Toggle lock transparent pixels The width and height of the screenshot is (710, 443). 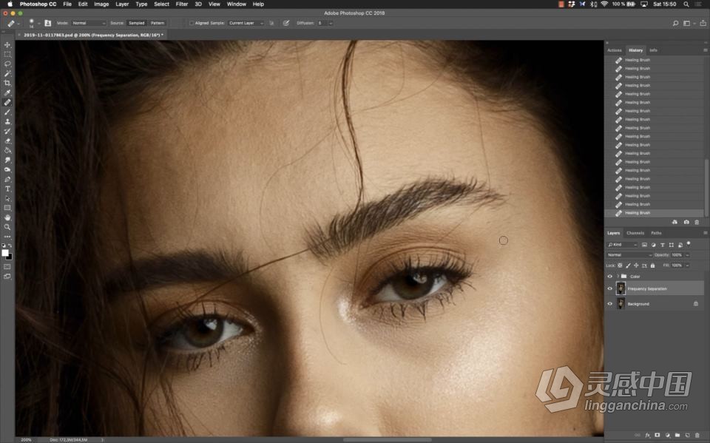pyautogui.click(x=620, y=266)
